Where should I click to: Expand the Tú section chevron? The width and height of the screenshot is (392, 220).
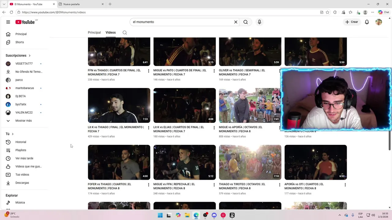(x=13, y=134)
